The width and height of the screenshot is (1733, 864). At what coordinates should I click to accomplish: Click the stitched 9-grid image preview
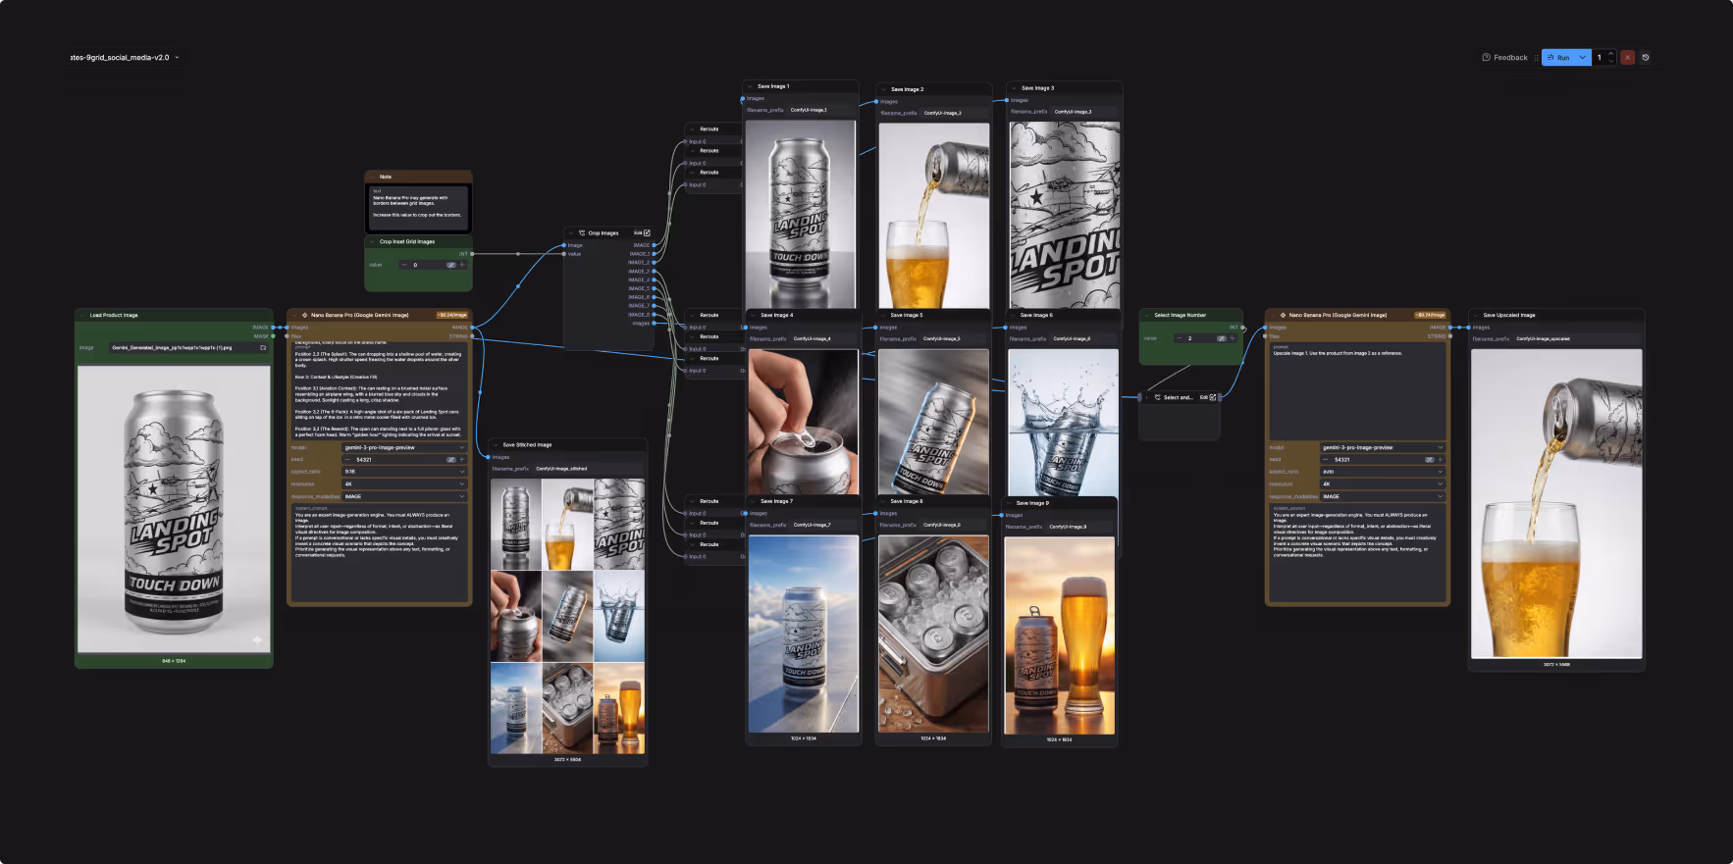pyautogui.click(x=568, y=616)
